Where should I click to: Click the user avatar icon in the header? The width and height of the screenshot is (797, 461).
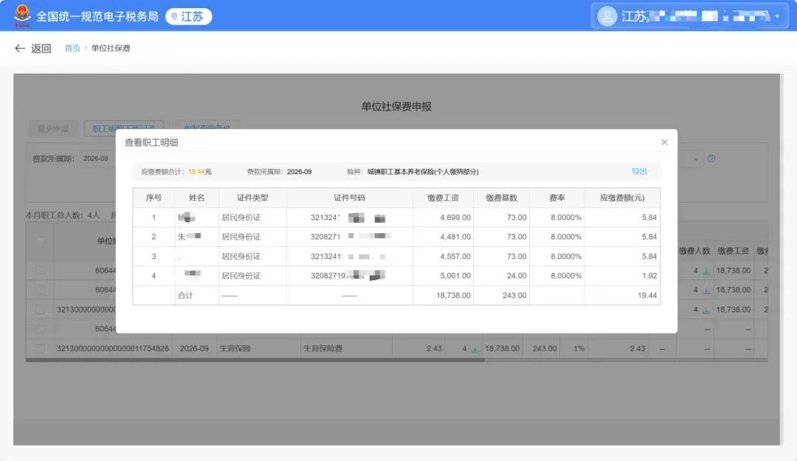point(607,16)
